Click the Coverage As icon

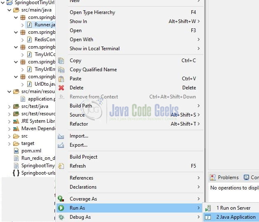61,199
